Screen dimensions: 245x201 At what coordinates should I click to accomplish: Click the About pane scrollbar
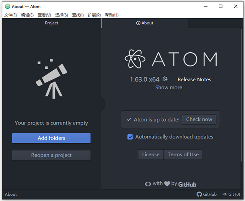click(x=241, y=95)
